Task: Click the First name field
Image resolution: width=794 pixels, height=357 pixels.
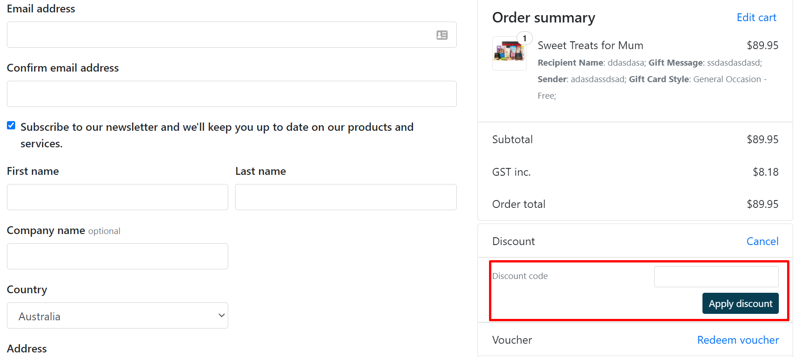Action: (117, 197)
